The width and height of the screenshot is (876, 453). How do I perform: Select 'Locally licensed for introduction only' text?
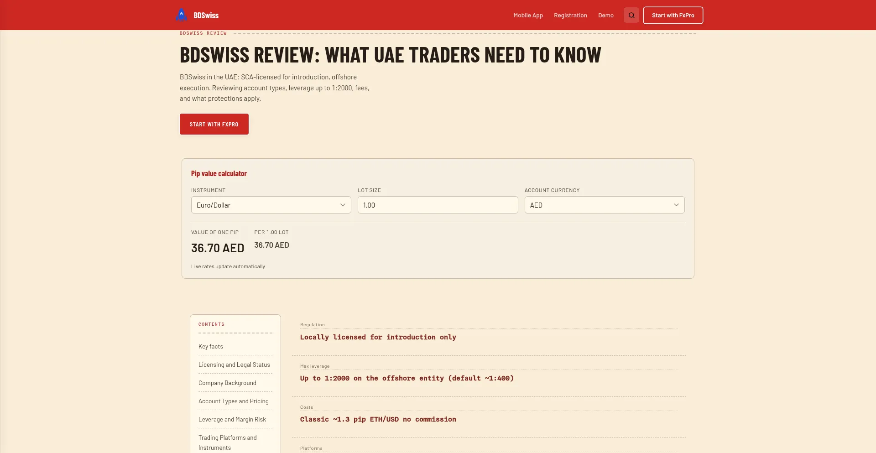[x=378, y=337]
